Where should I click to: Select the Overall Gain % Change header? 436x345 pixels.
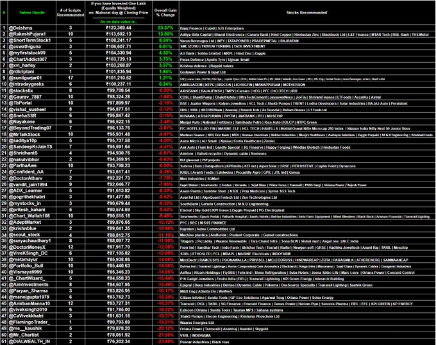(x=165, y=13)
